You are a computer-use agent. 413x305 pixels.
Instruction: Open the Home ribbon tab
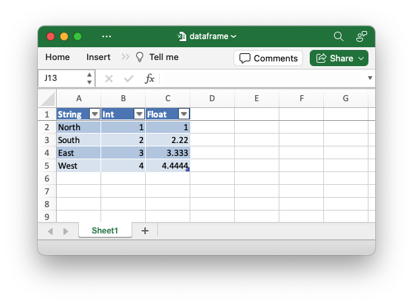[57, 57]
